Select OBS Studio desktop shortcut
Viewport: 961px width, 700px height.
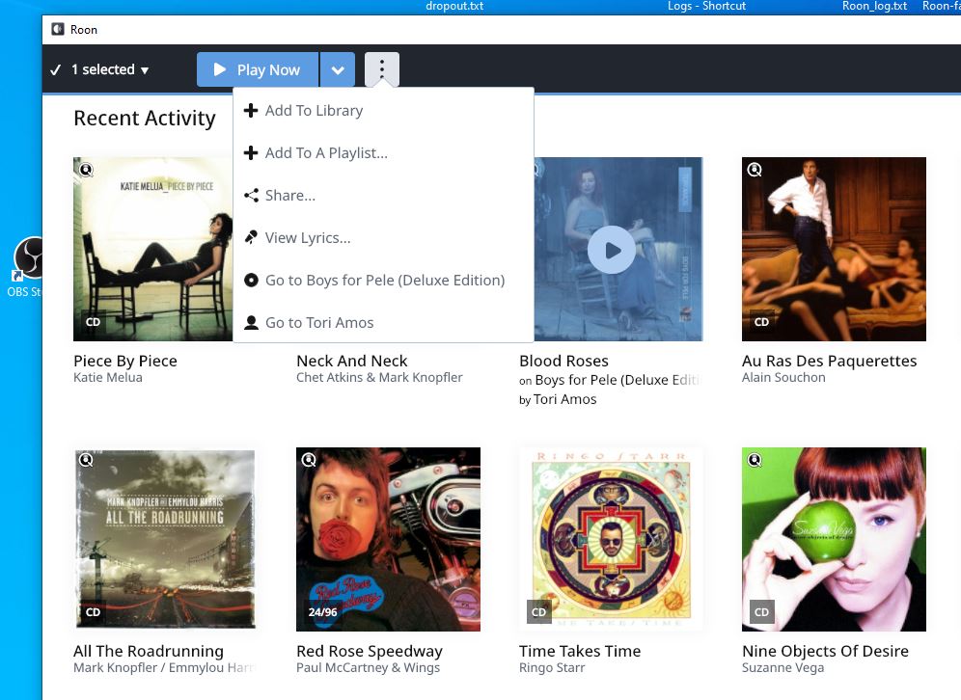click(x=28, y=268)
